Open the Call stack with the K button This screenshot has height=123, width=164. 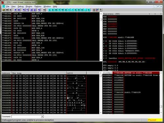coord(75,10)
